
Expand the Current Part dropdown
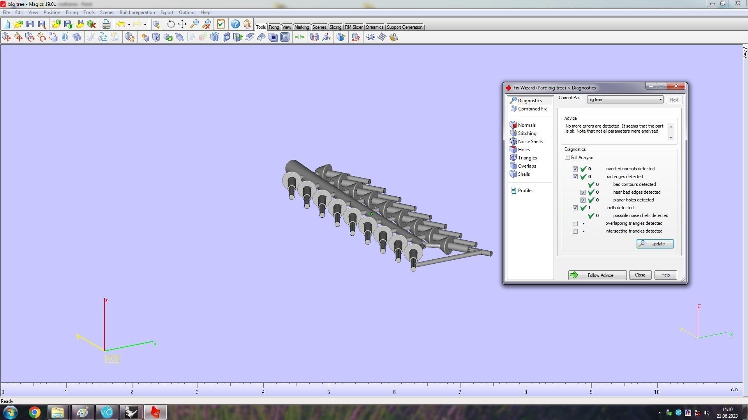tap(660, 100)
